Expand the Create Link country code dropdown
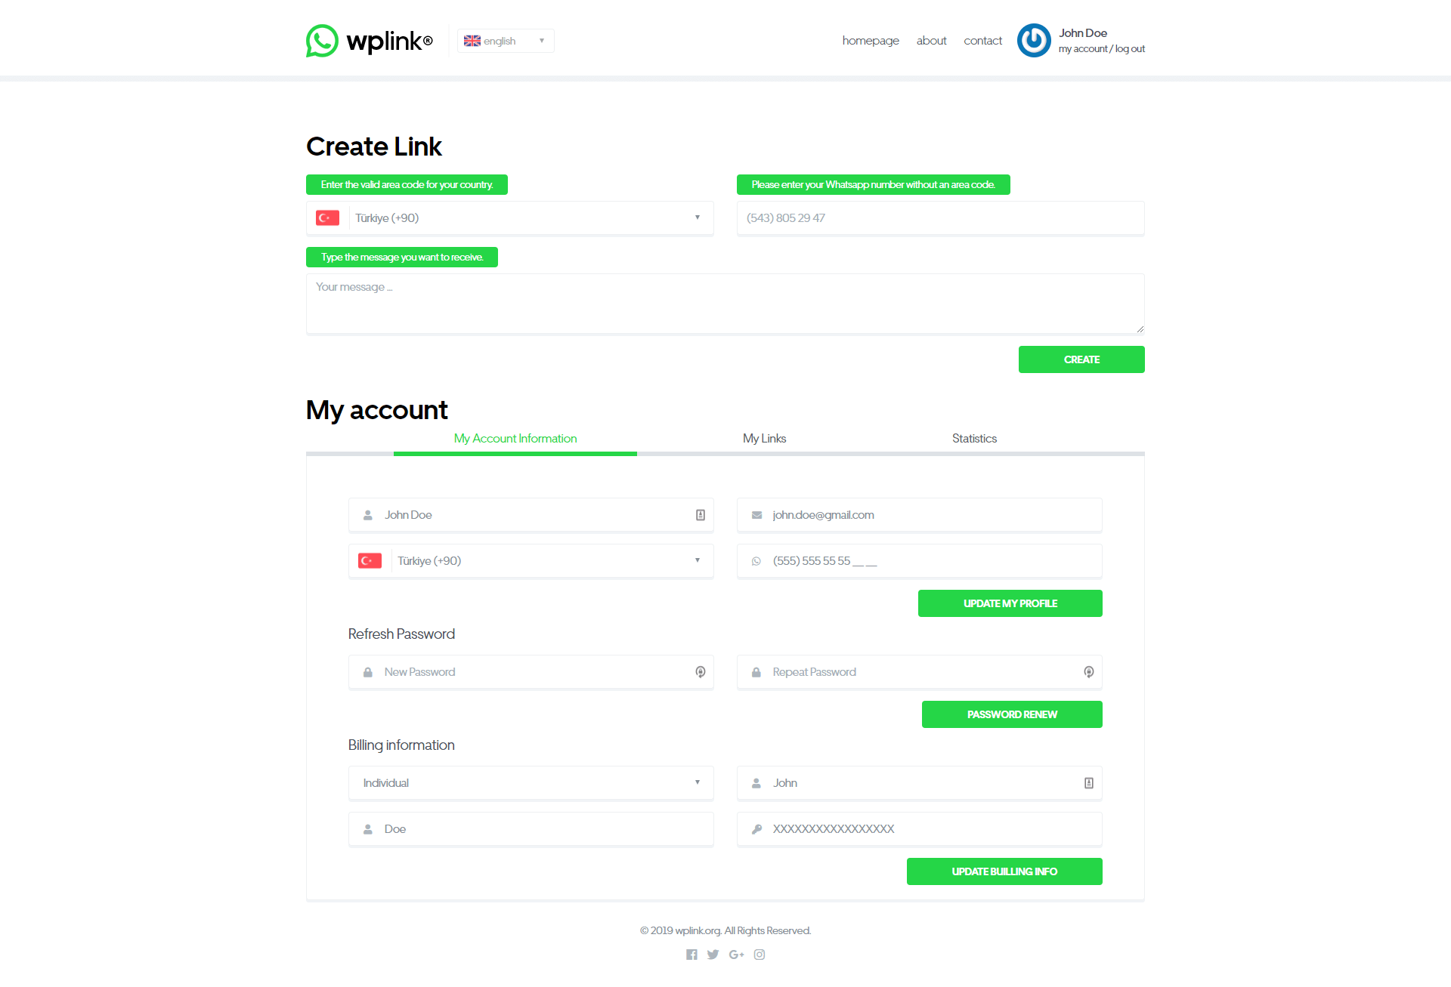The image size is (1451, 987). coord(510,218)
